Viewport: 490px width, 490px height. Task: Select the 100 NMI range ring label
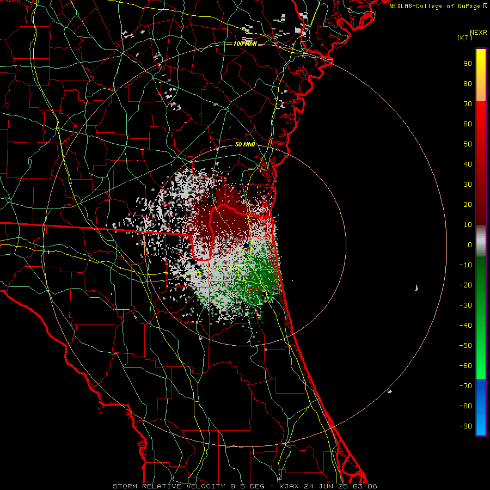click(245, 44)
